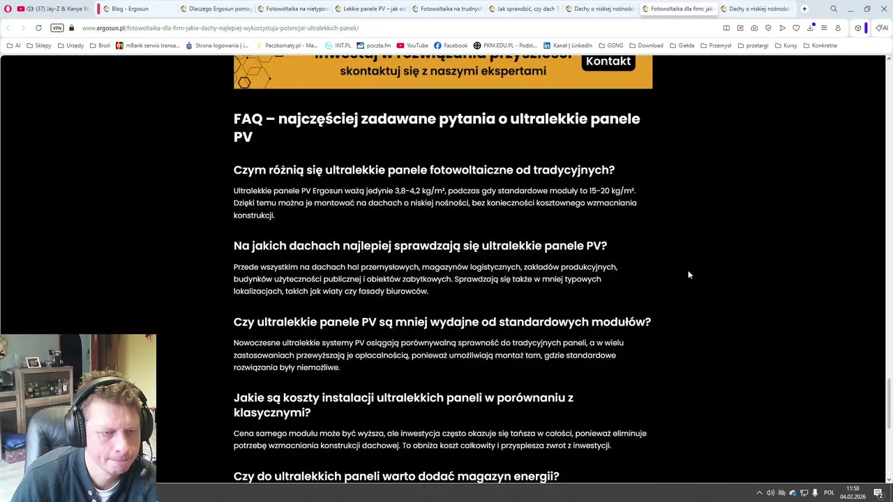
Task: Reload the page with the refresh icon
Action: (x=38, y=28)
